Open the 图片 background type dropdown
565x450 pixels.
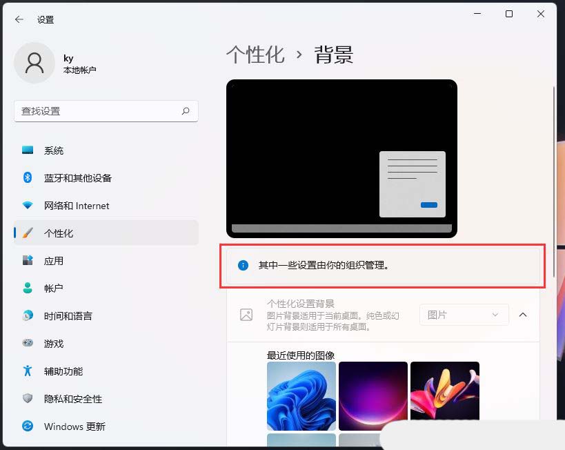tap(464, 315)
